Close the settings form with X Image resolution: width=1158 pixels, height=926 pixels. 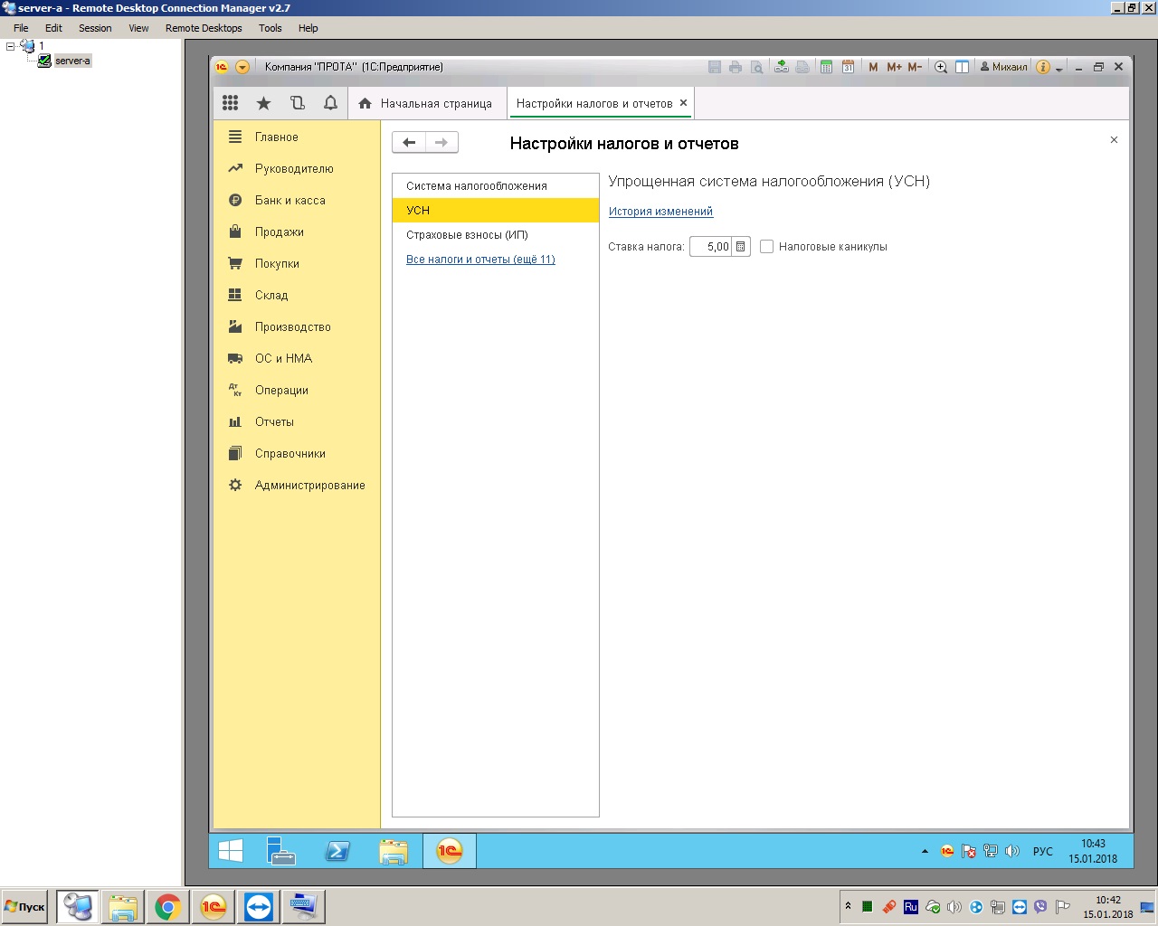[x=1114, y=139]
